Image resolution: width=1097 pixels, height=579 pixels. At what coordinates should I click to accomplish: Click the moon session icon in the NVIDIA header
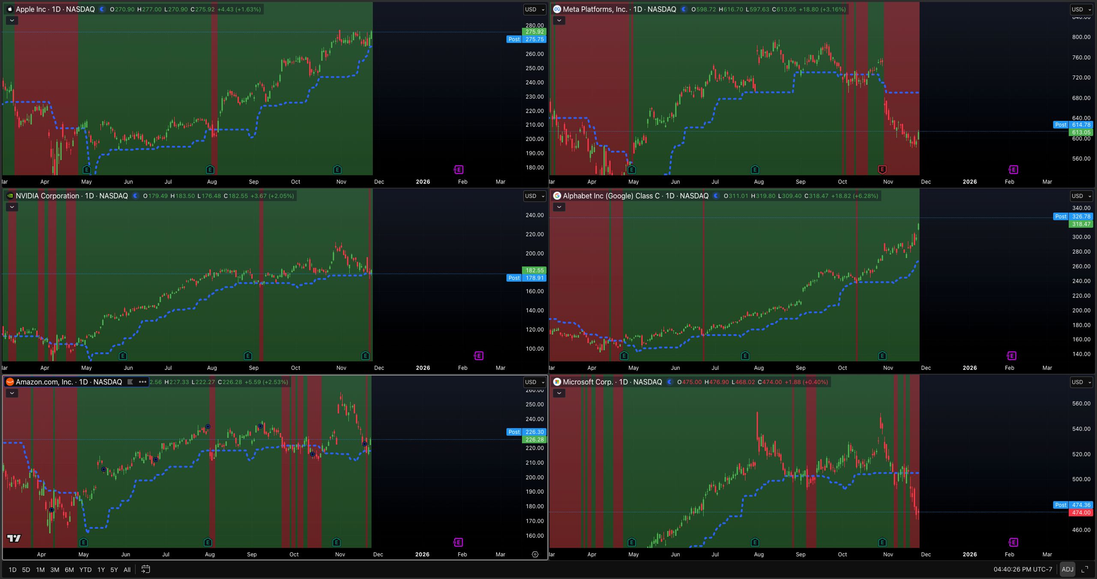135,196
